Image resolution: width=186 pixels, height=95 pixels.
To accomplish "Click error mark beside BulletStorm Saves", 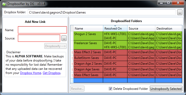I will pyautogui.click(x=72, y=58).
